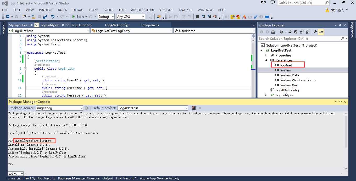Toggle Show All Files in Solution Explorer
This screenshot has height=181, width=356.
(307, 32)
